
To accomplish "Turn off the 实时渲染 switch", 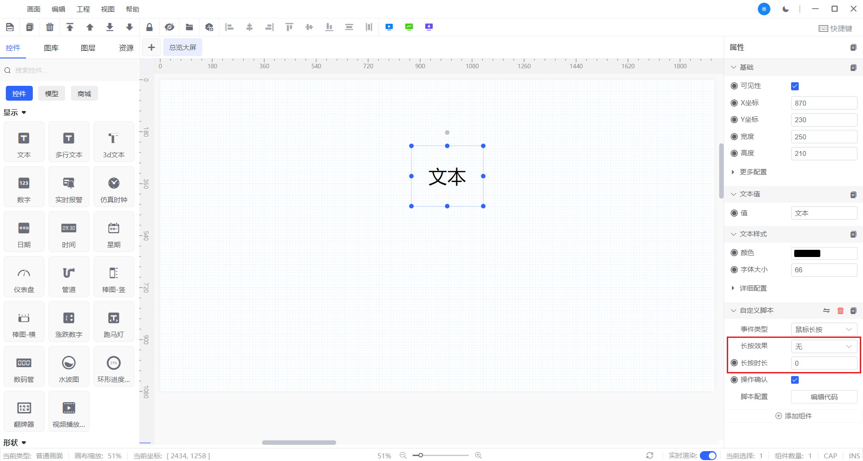I will pyautogui.click(x=708, y=456).
